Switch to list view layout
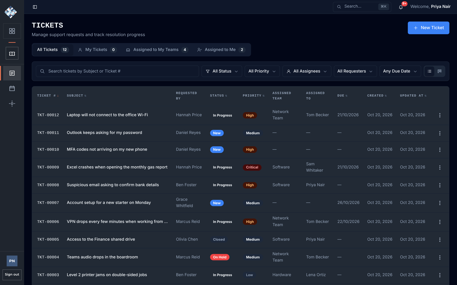Viewport: 457px width, 285px height. (x=429, y=71)
